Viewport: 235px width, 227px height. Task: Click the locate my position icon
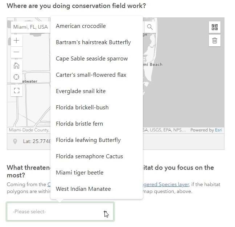point(16,77)
